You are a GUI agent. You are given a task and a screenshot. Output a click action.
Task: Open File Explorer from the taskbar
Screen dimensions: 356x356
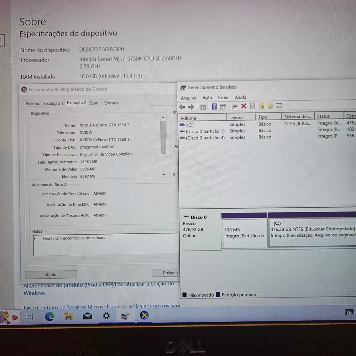coord(68,316)
